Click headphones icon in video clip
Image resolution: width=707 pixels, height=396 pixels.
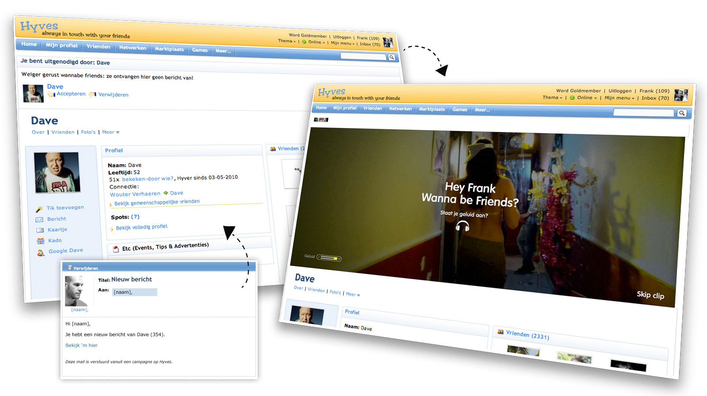click(x=462, y=226)
